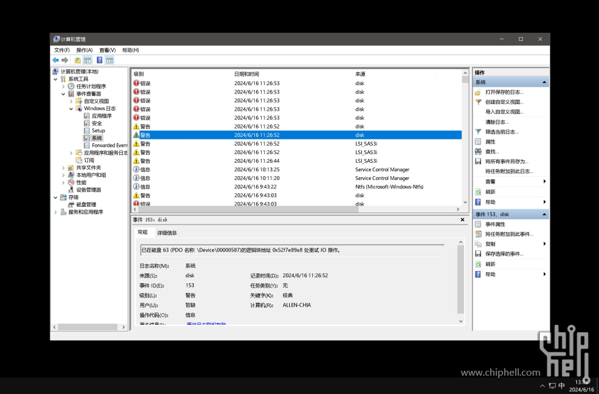The width and height of the screenshot is (599, 394).
Task: Click 导入自定义视图 action
Action: 504,112
